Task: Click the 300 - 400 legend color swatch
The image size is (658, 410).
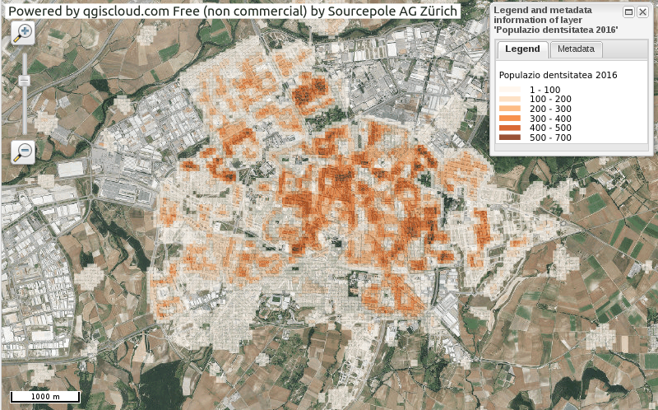Action: 510,119
